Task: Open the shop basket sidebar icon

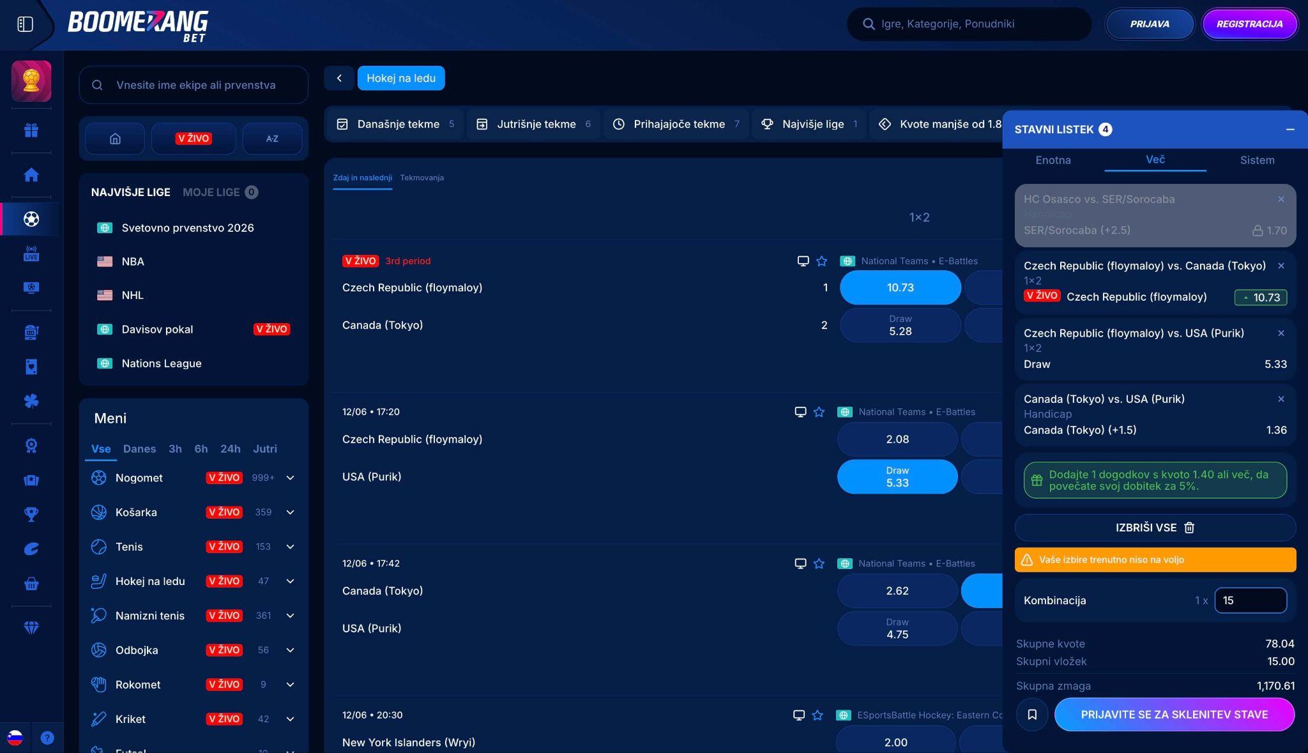Action: [x=31, y=584]
